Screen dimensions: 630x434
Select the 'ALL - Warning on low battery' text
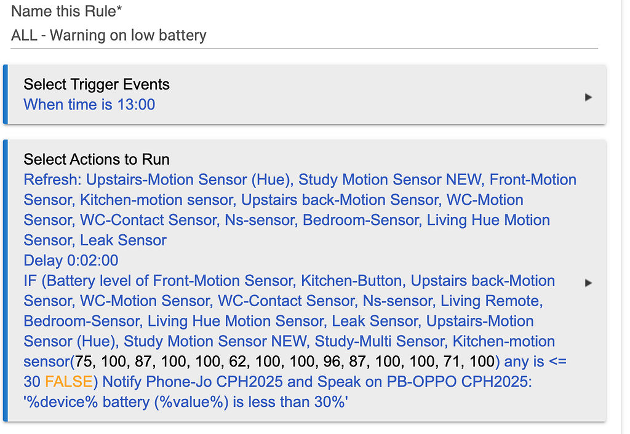click(108, 35)
